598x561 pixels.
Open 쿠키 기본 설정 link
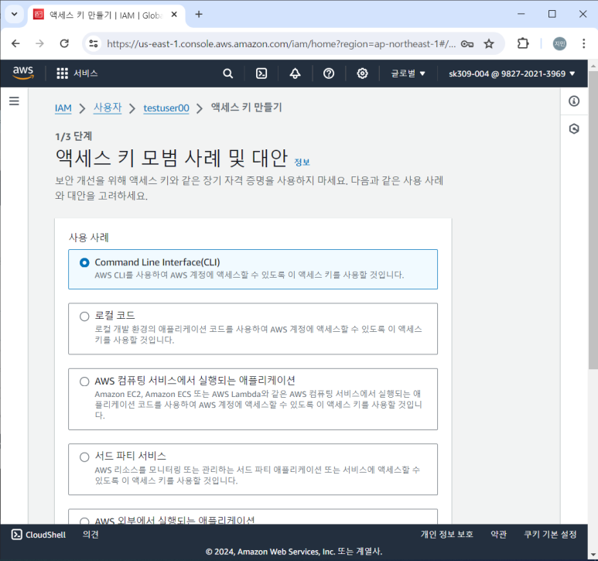[550, 534]
